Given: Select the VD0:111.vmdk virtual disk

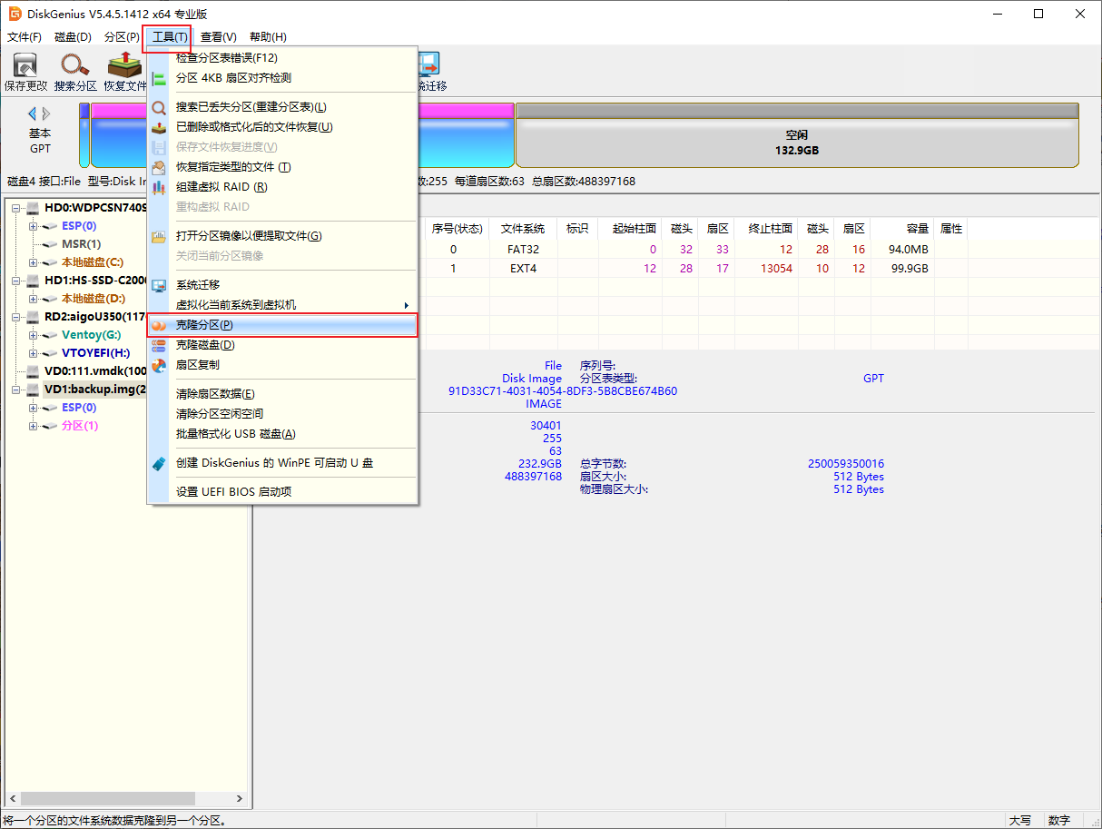Looking at the screenshot, I should (95, 371).
